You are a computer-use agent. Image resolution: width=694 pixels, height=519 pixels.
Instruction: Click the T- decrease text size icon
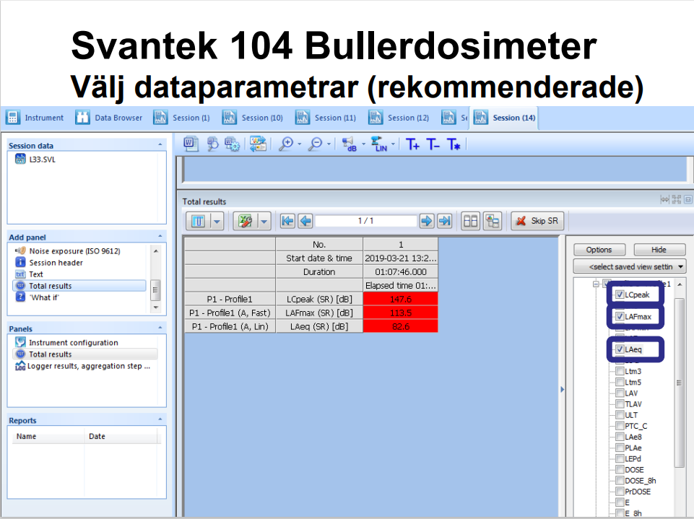point(433,144)
